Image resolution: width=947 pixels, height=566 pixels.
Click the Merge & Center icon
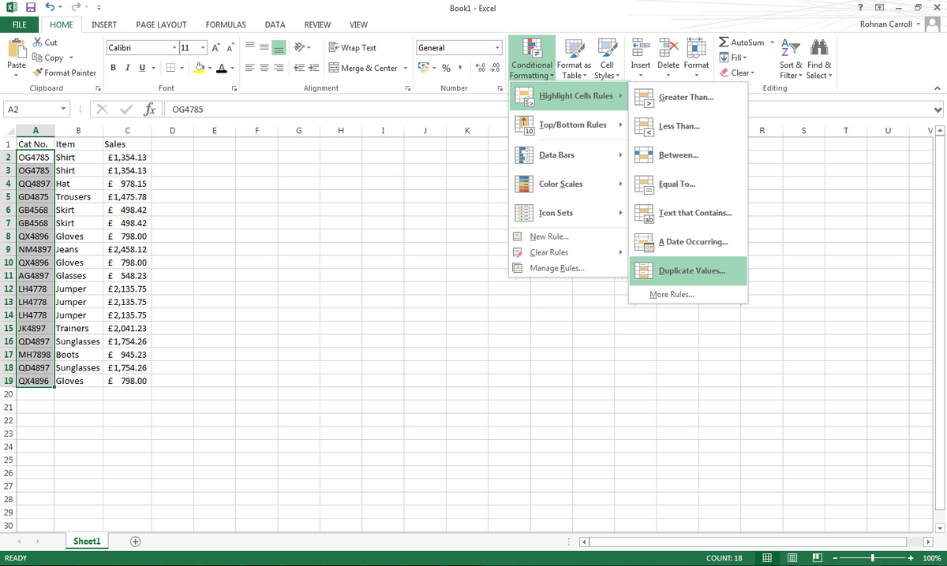334,68
